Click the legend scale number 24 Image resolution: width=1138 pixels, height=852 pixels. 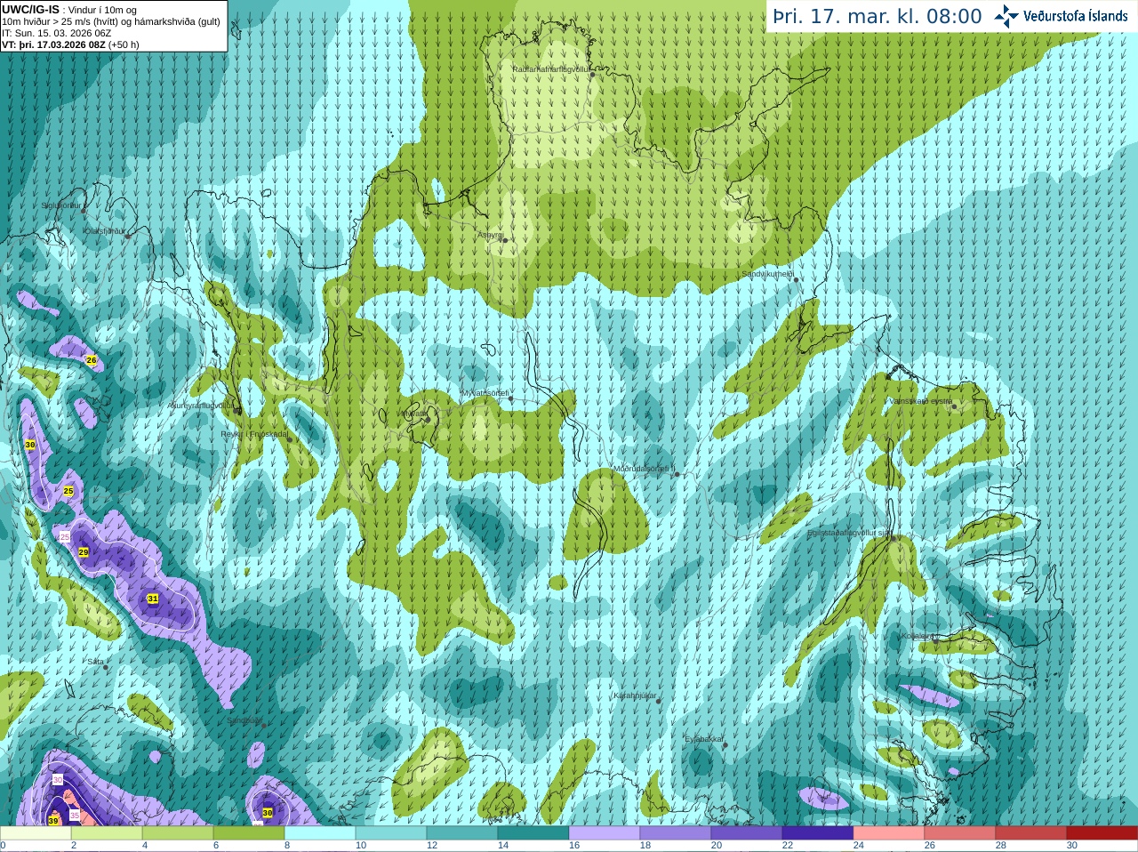coord(859,846)
